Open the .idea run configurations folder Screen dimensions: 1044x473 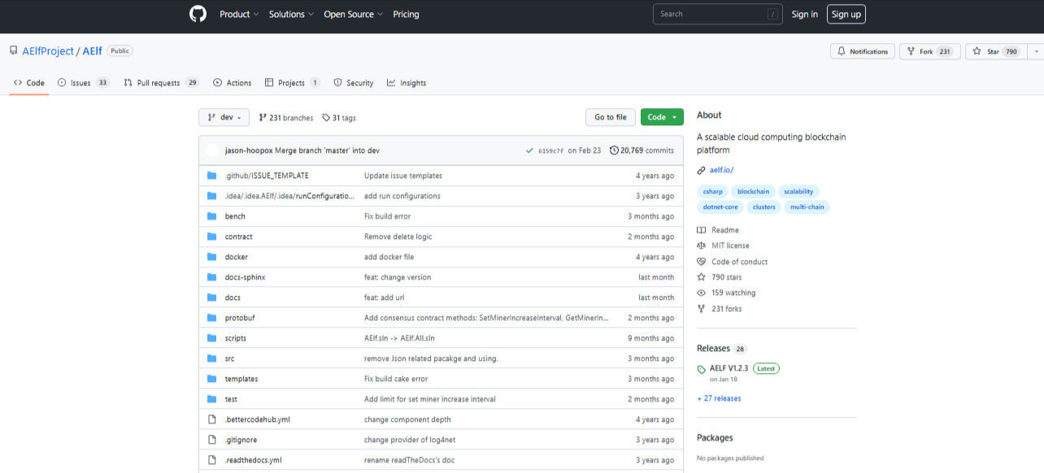point(289,196)
